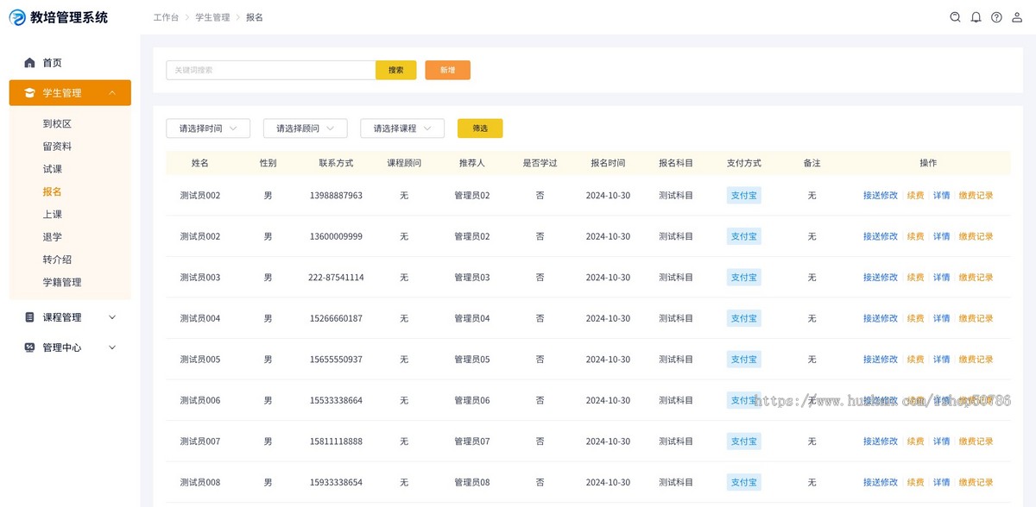
Task: Click 接送修改 for 测试员003
Action: coord(881,278)
